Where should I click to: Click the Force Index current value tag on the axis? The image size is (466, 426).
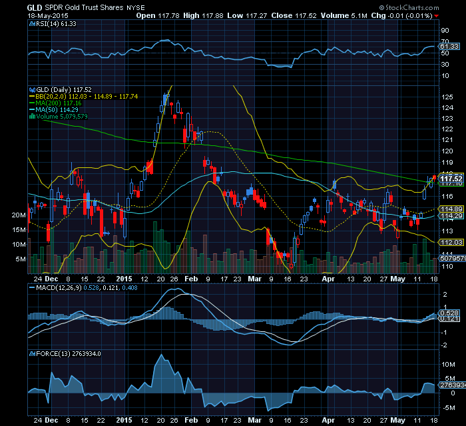point(452,385)
